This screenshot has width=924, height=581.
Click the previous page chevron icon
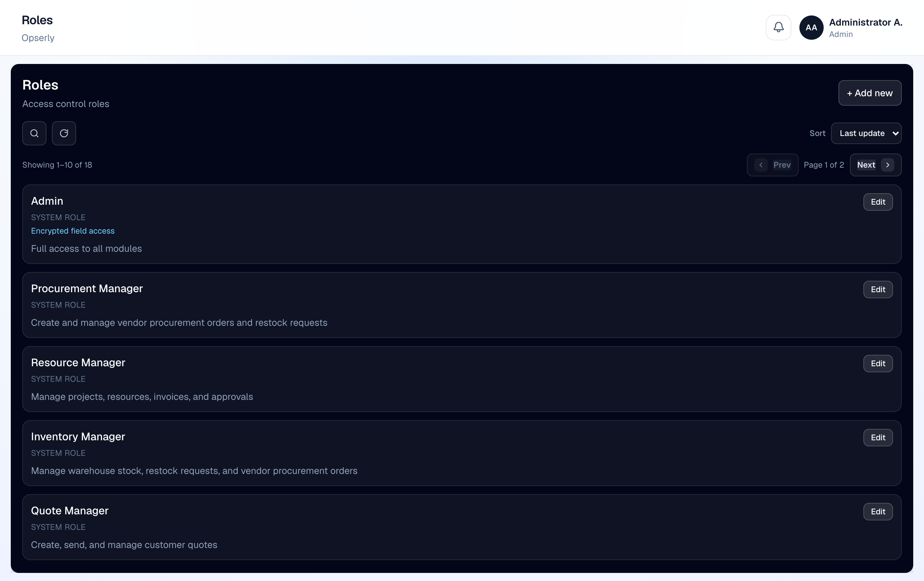(x=761, y=165)
